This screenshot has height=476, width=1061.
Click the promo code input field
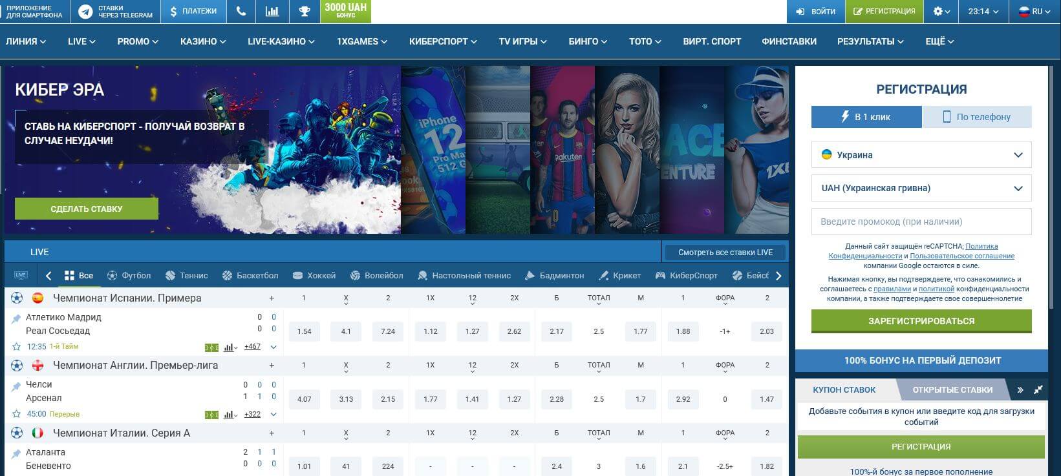point(921,222)
